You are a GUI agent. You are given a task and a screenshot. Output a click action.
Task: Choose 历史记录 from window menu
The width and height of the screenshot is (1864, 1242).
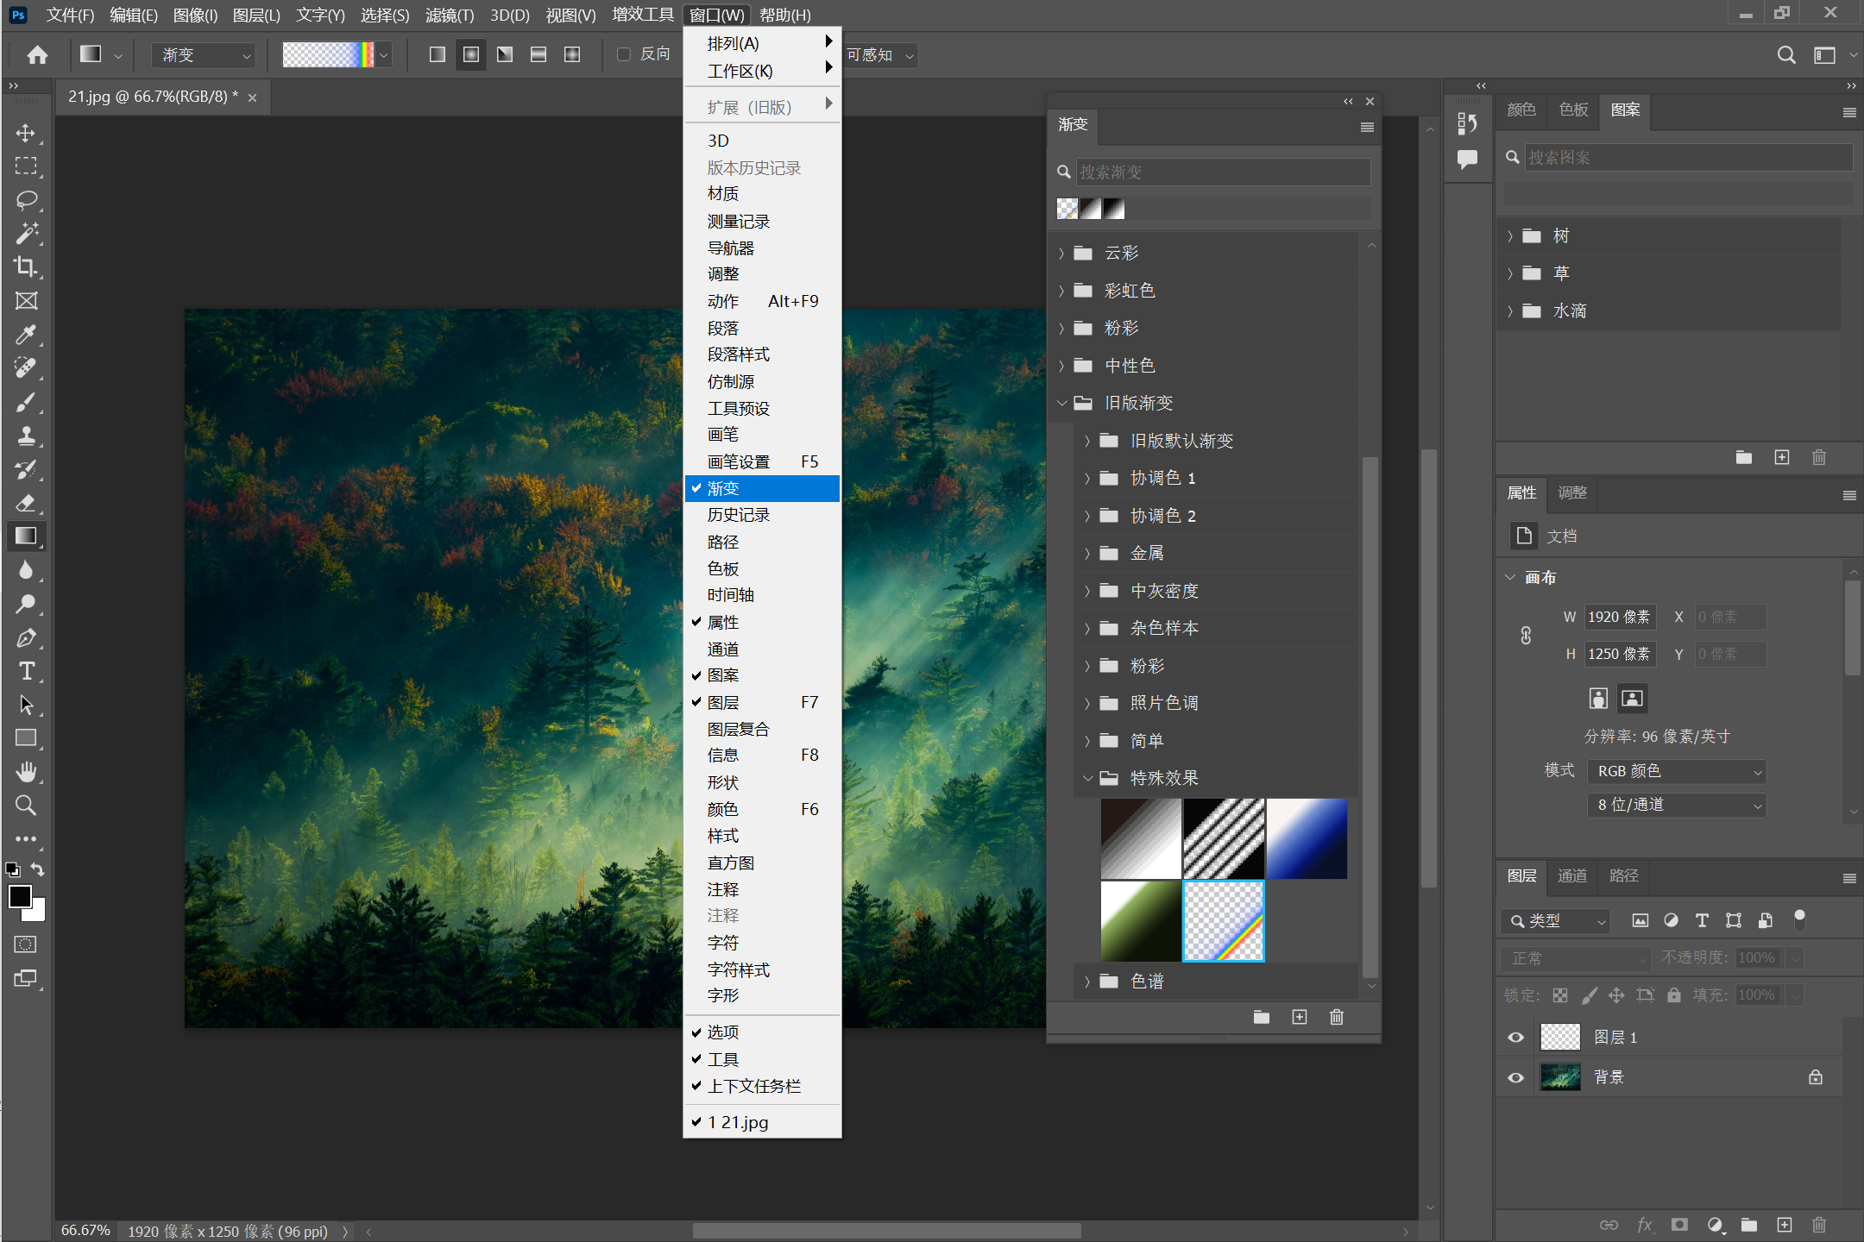(739, 515)
